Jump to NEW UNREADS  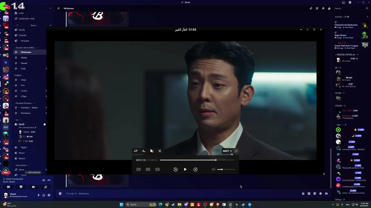(x=33, y=172)
